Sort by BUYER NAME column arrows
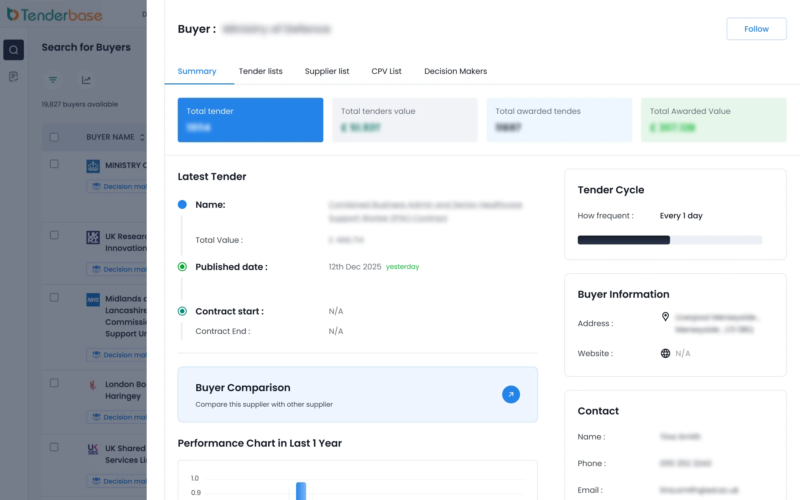This screenshot has width=800, height=500. [142, 137]
